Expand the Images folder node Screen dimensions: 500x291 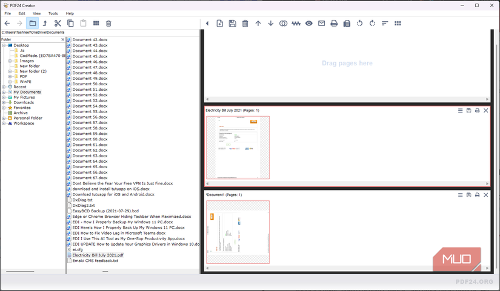click(x=10, y=61)
